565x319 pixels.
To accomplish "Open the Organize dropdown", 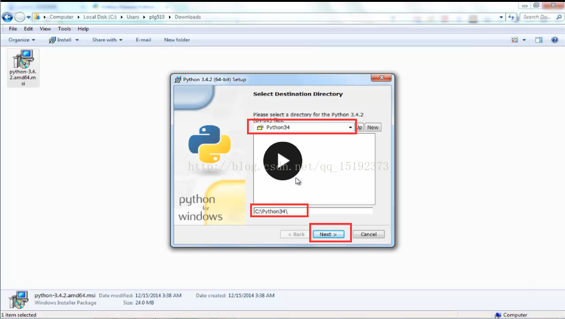I will (x=21, y=40).
